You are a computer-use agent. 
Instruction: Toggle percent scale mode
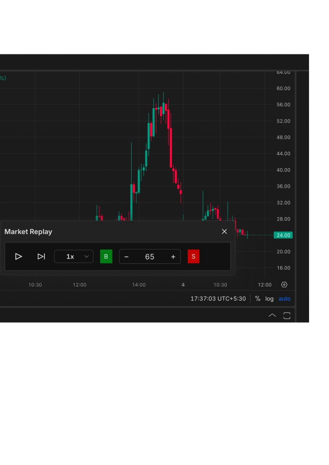258,299
